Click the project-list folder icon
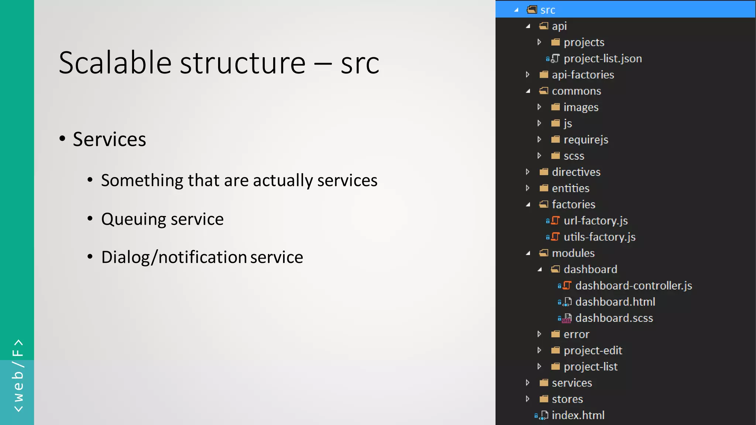This screenshot has width=756, height=425. pyautogui.click(x=556, y=366)
